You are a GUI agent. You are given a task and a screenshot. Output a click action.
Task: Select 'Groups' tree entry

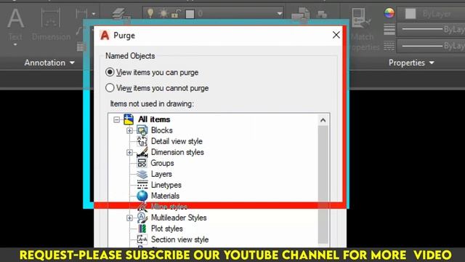(x=162, y=163)
